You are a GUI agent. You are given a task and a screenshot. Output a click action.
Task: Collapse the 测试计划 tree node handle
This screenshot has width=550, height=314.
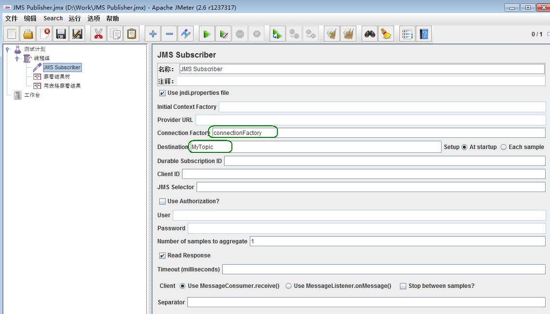click(x=8, y=49)
